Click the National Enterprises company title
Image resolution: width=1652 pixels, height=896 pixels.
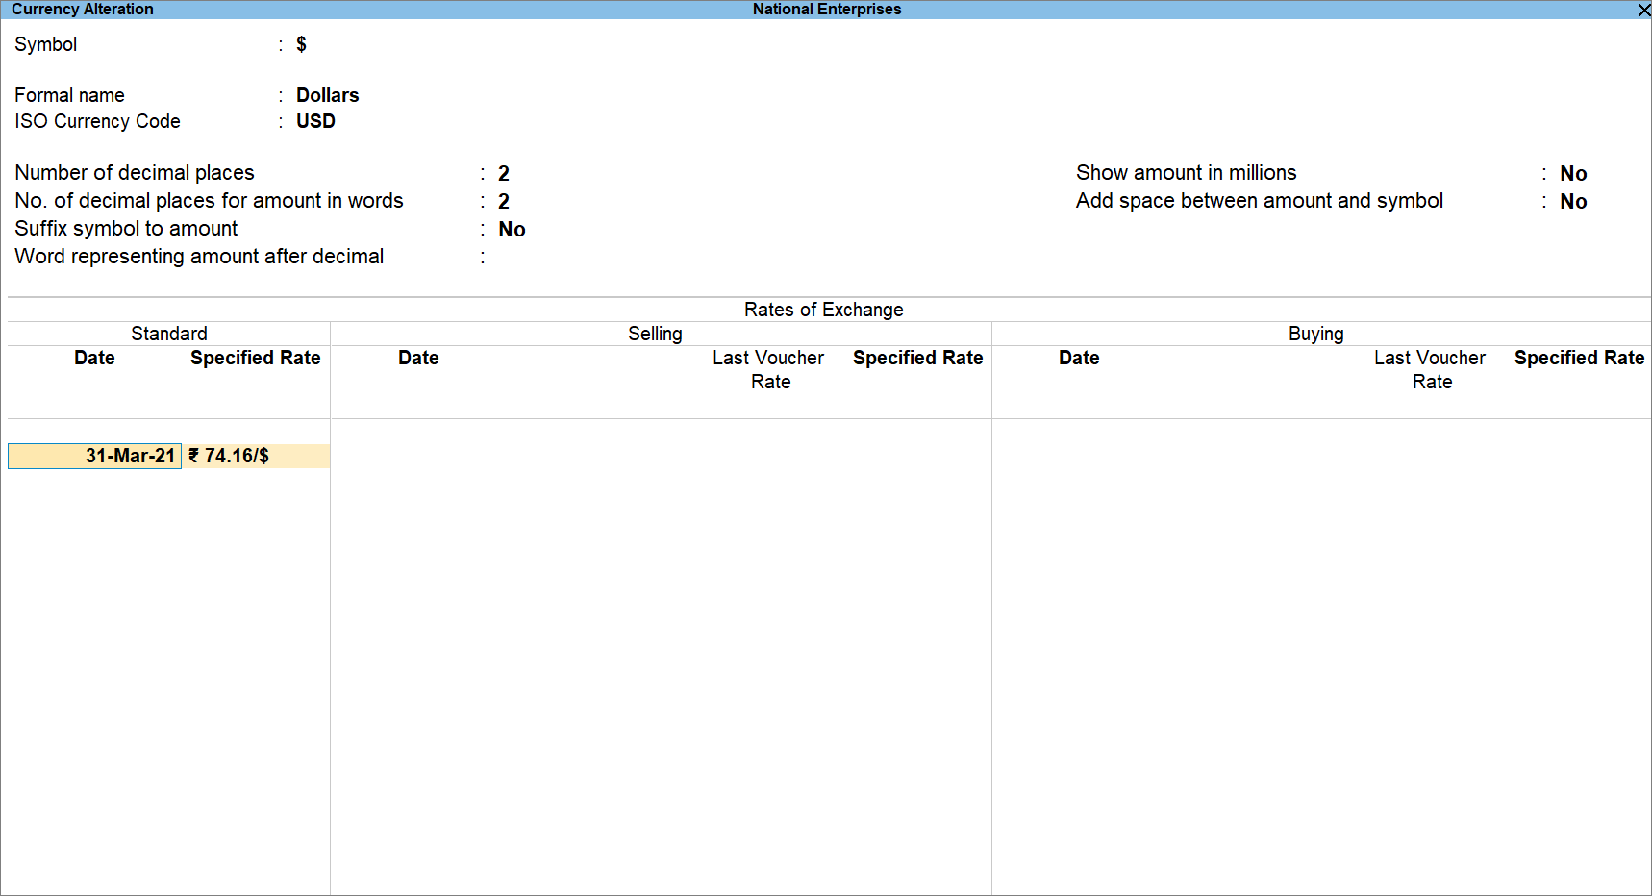click(827, 10)
